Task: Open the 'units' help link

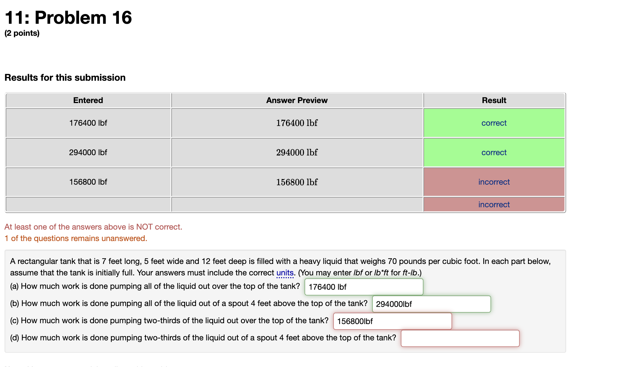Action: (x=285, y=273)
